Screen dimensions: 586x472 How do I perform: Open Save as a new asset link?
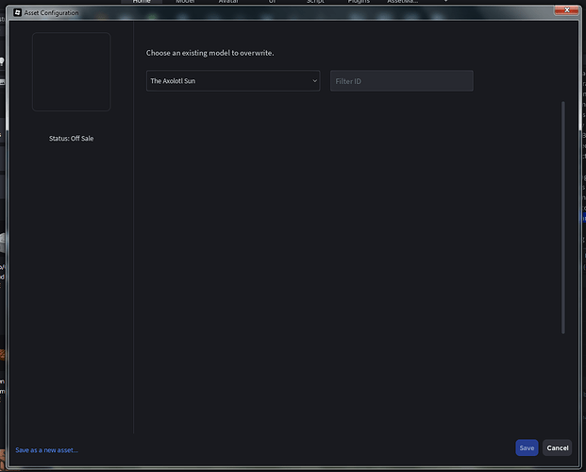click(x=47, y=450)
